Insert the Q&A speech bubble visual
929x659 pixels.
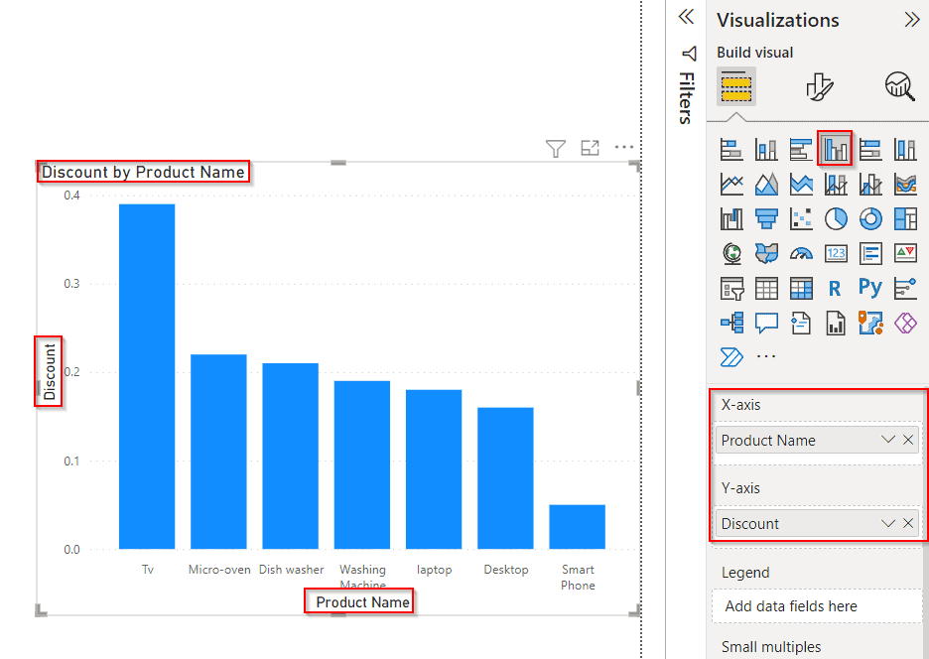(x=766, y=324)
